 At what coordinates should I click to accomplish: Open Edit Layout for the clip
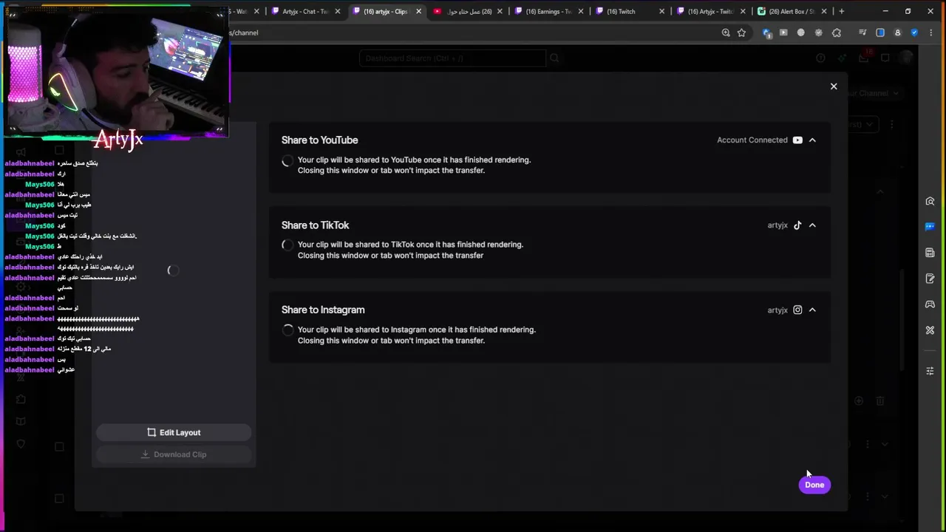pos(174,432)
